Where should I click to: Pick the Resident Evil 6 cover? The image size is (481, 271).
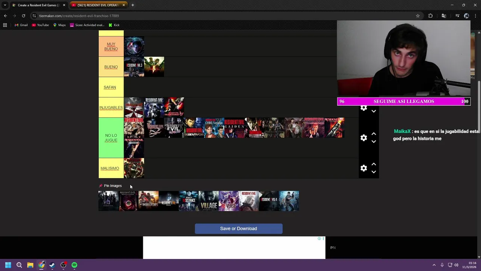[108, 201]
